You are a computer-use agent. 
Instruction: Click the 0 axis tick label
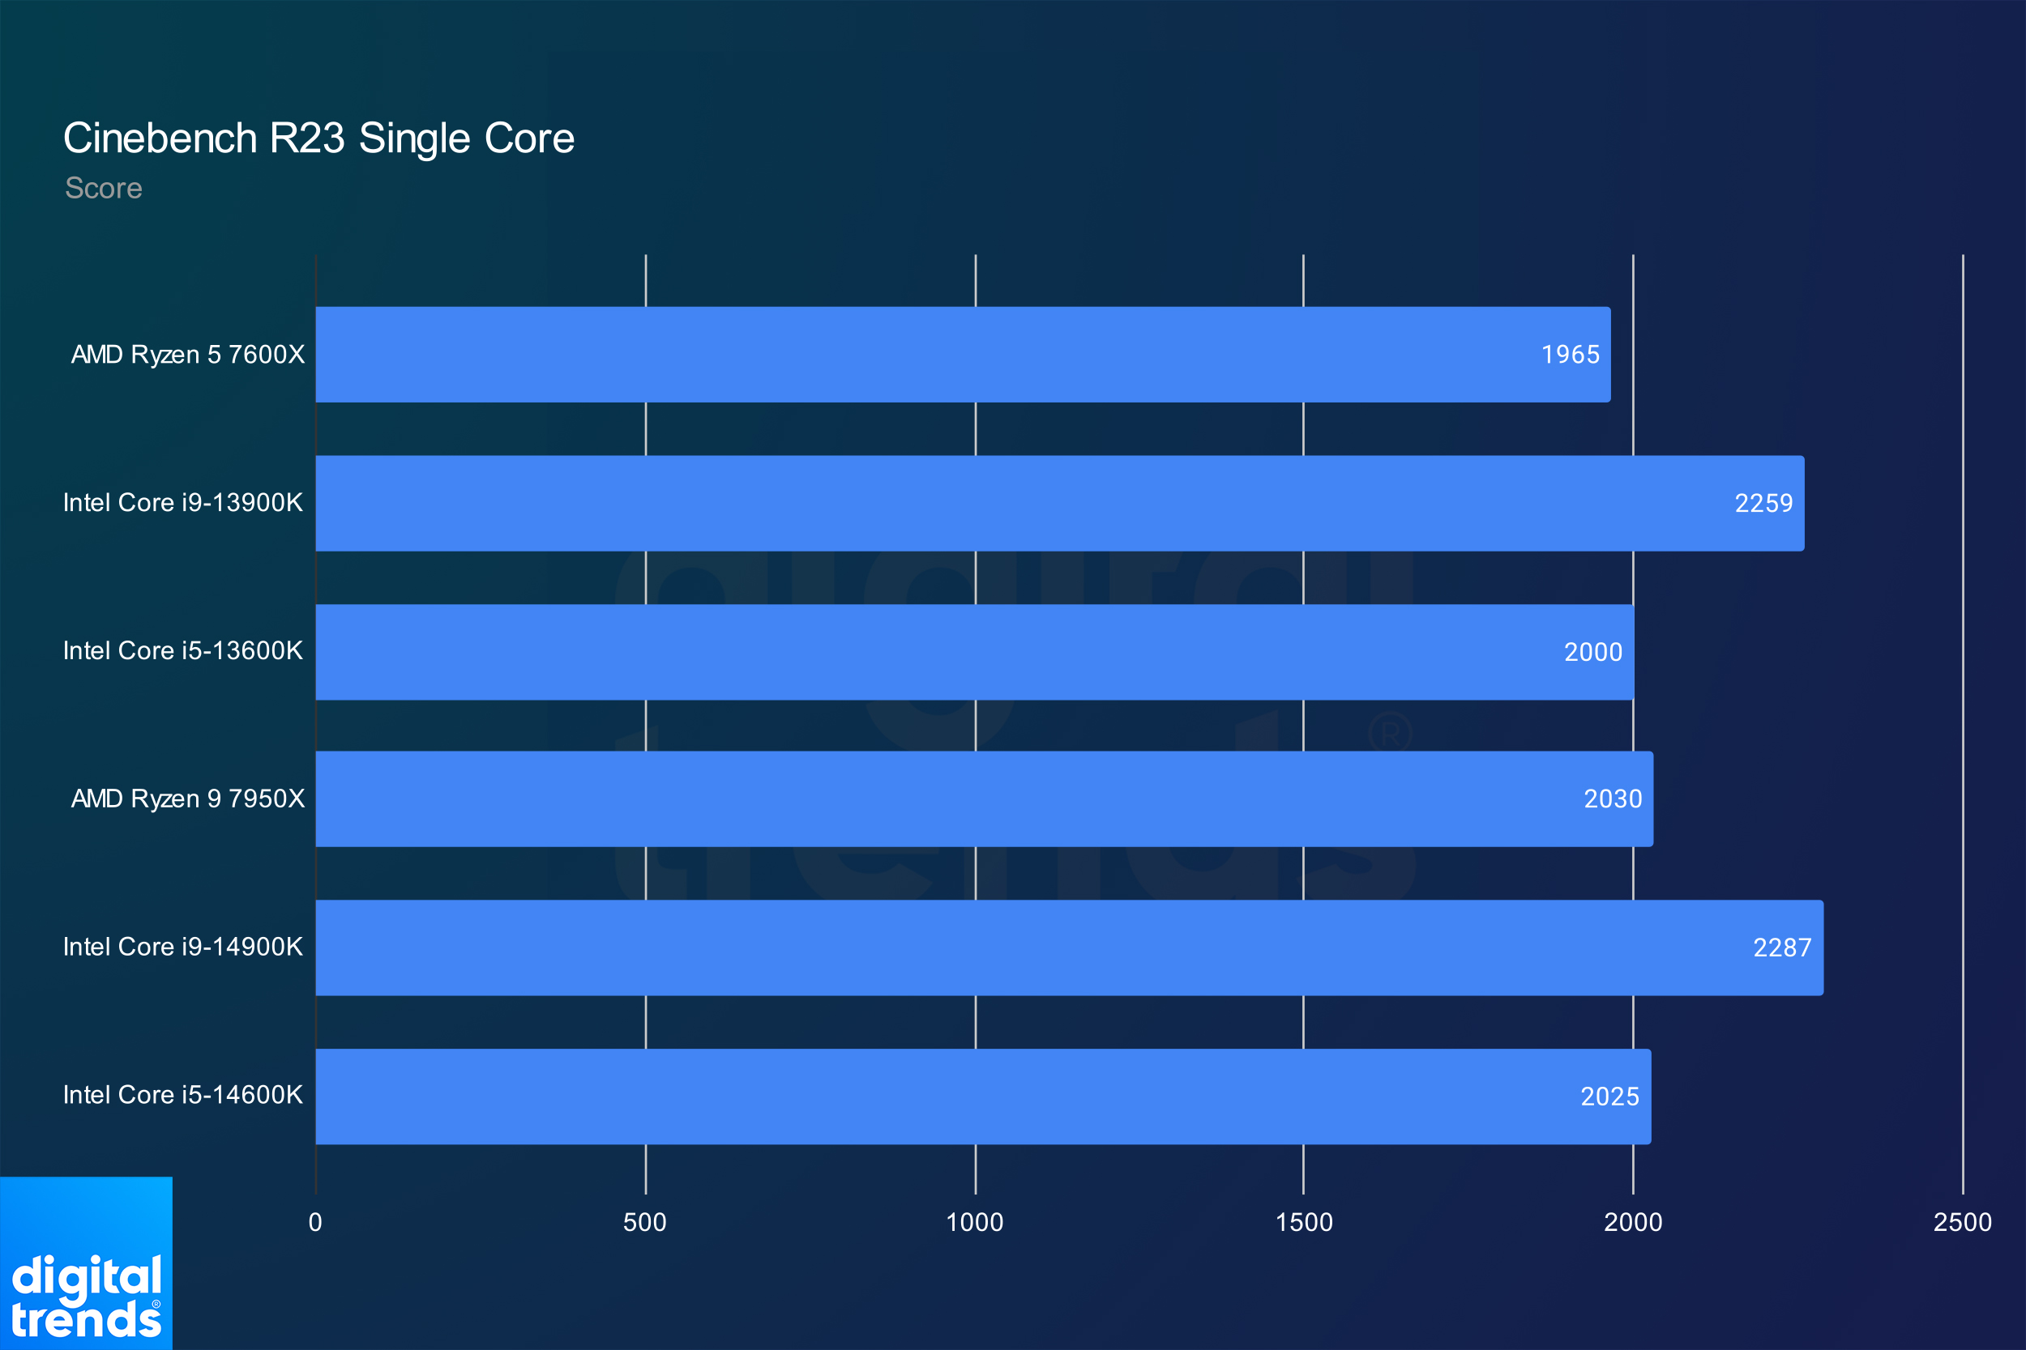click(315, 1223)
